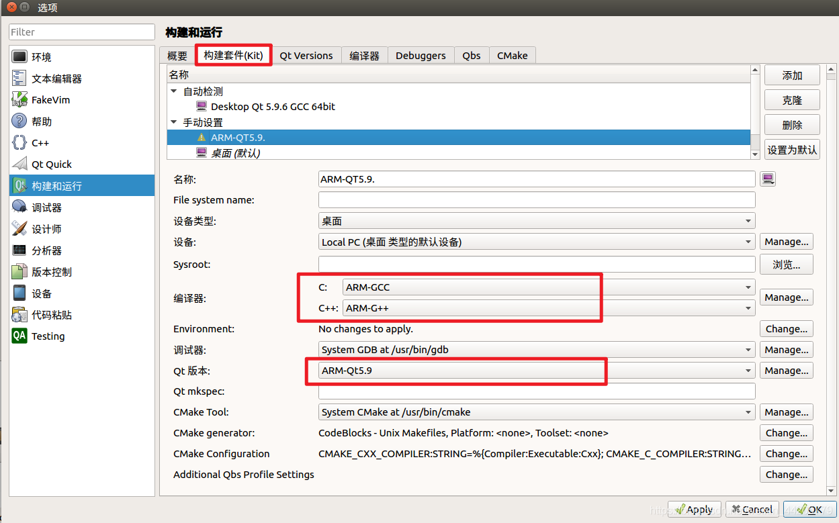This screenshot has width=839, height=523.
Task: Click the File system name field
Action: pos(537,200)
